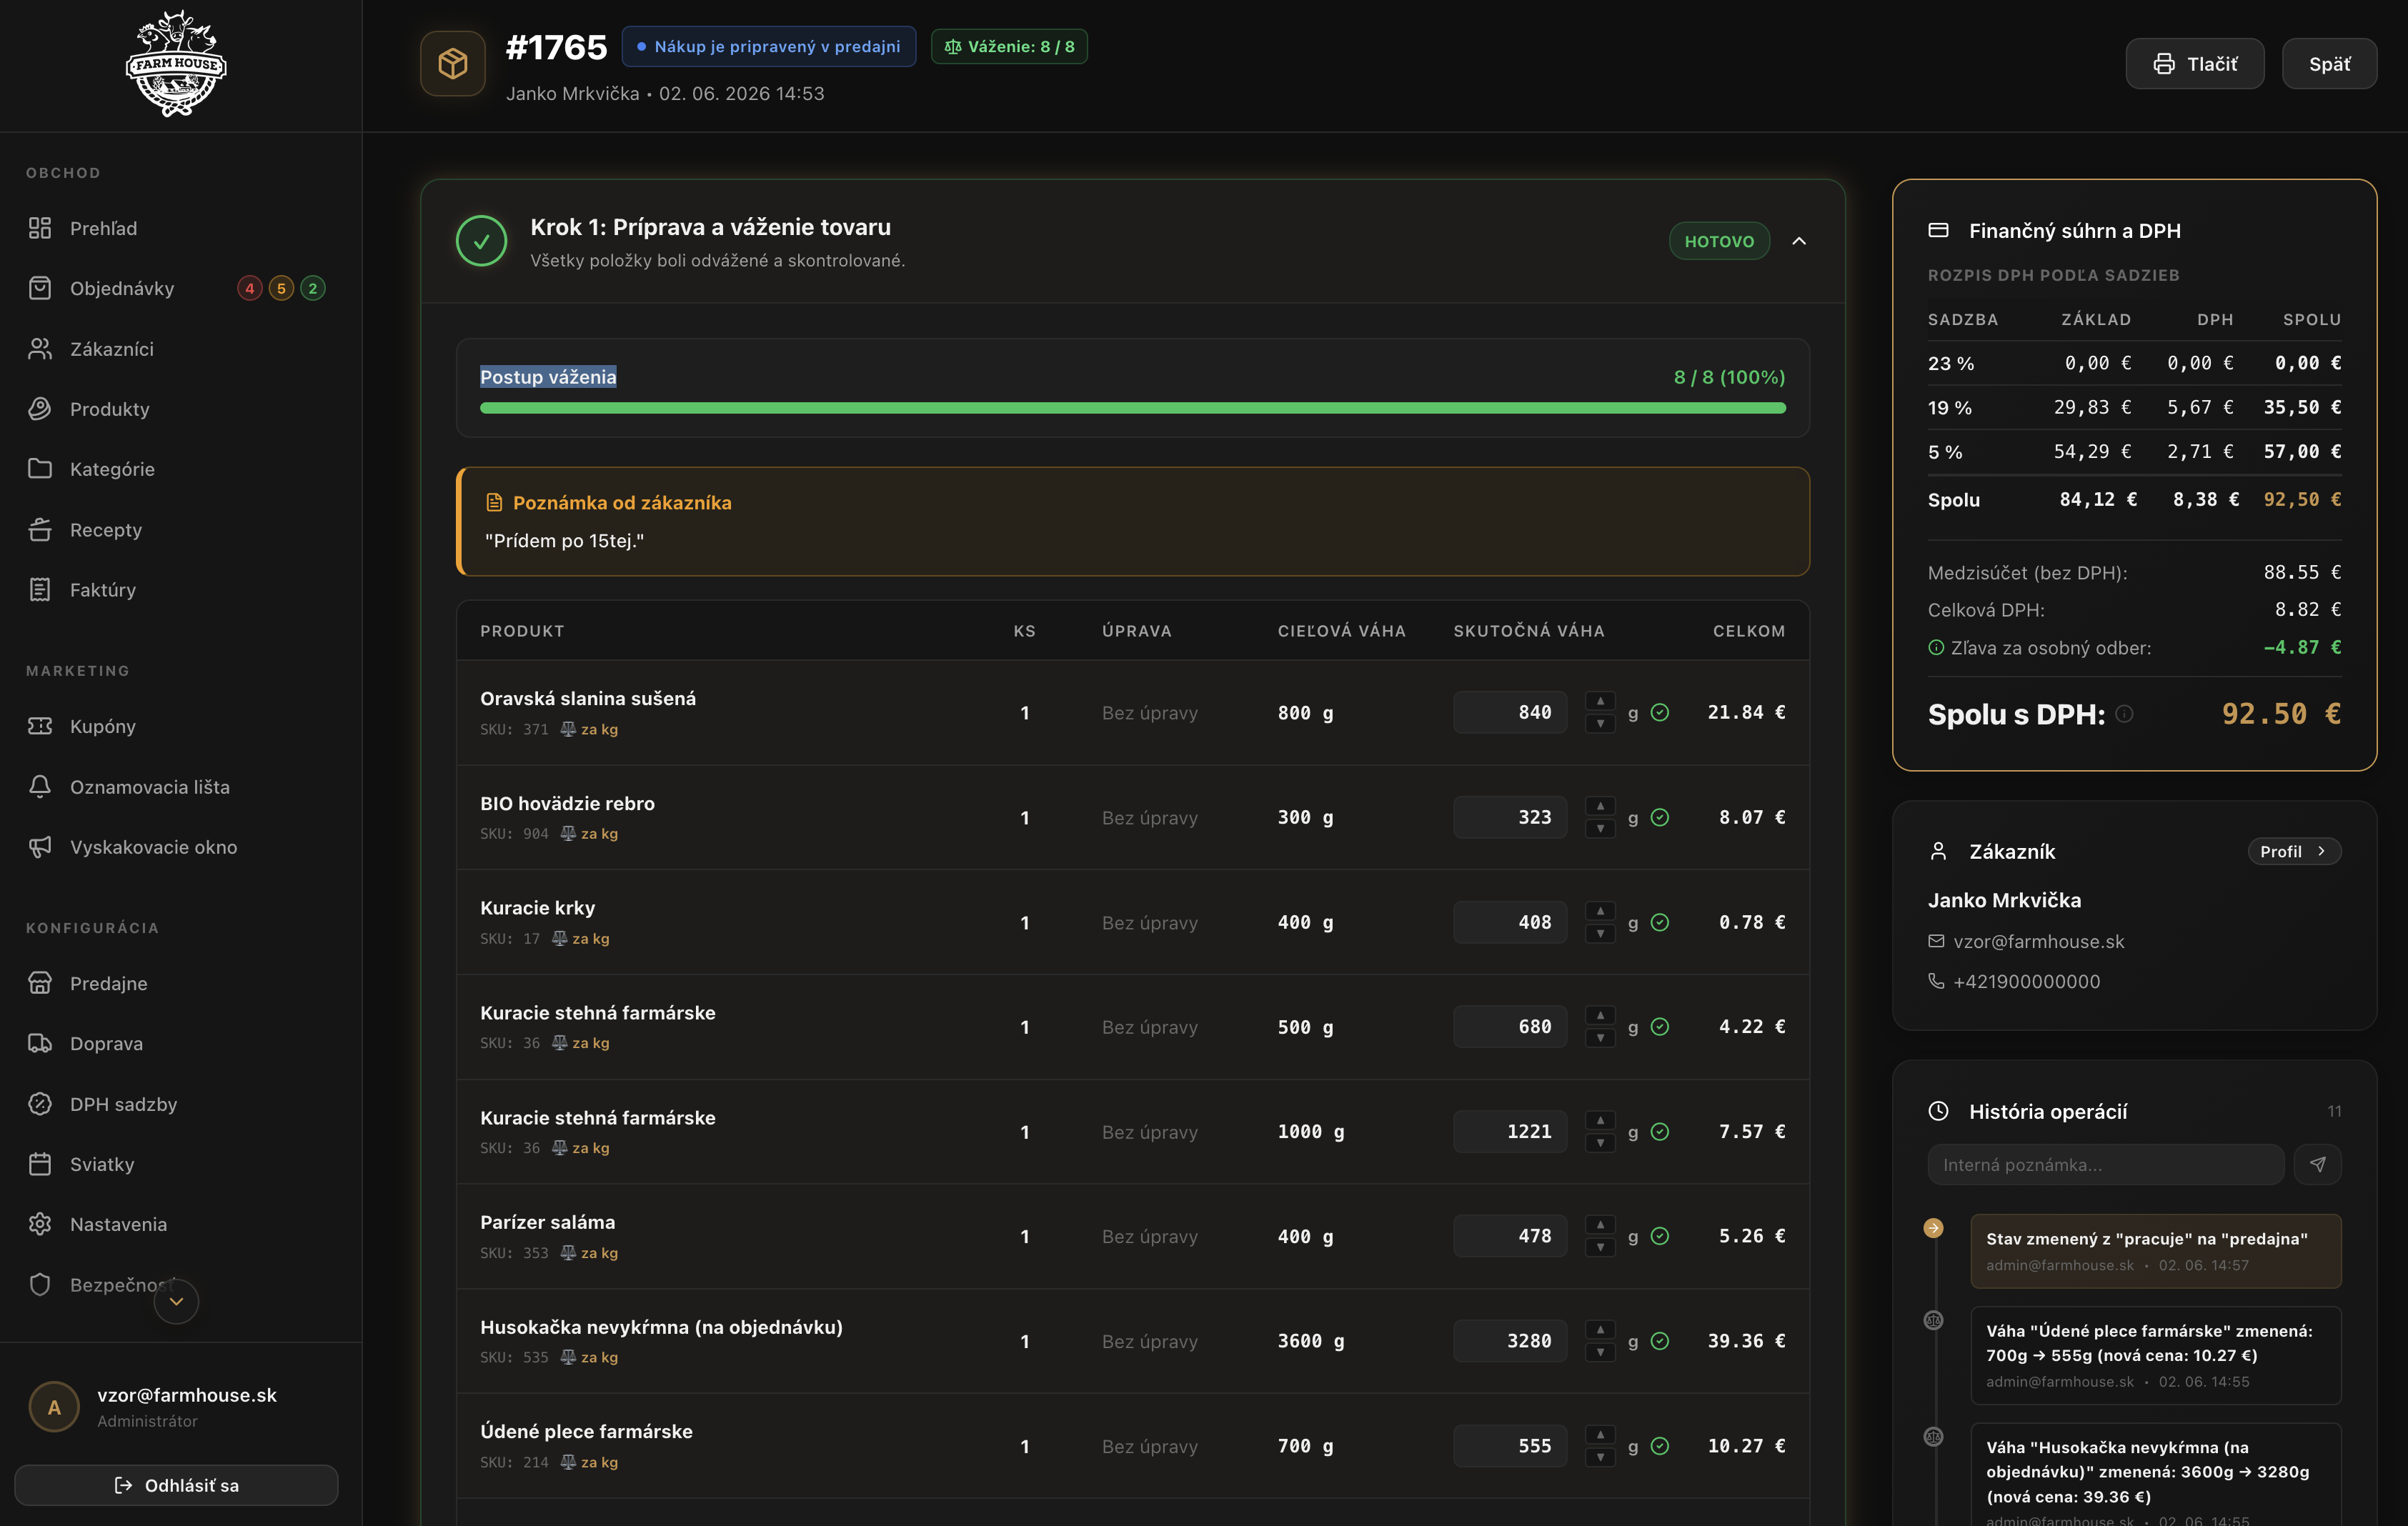This screenshot has width=2408, height=1526.
Task: Click Odhlásiť sa logout button
Action: click(176, 1485)
